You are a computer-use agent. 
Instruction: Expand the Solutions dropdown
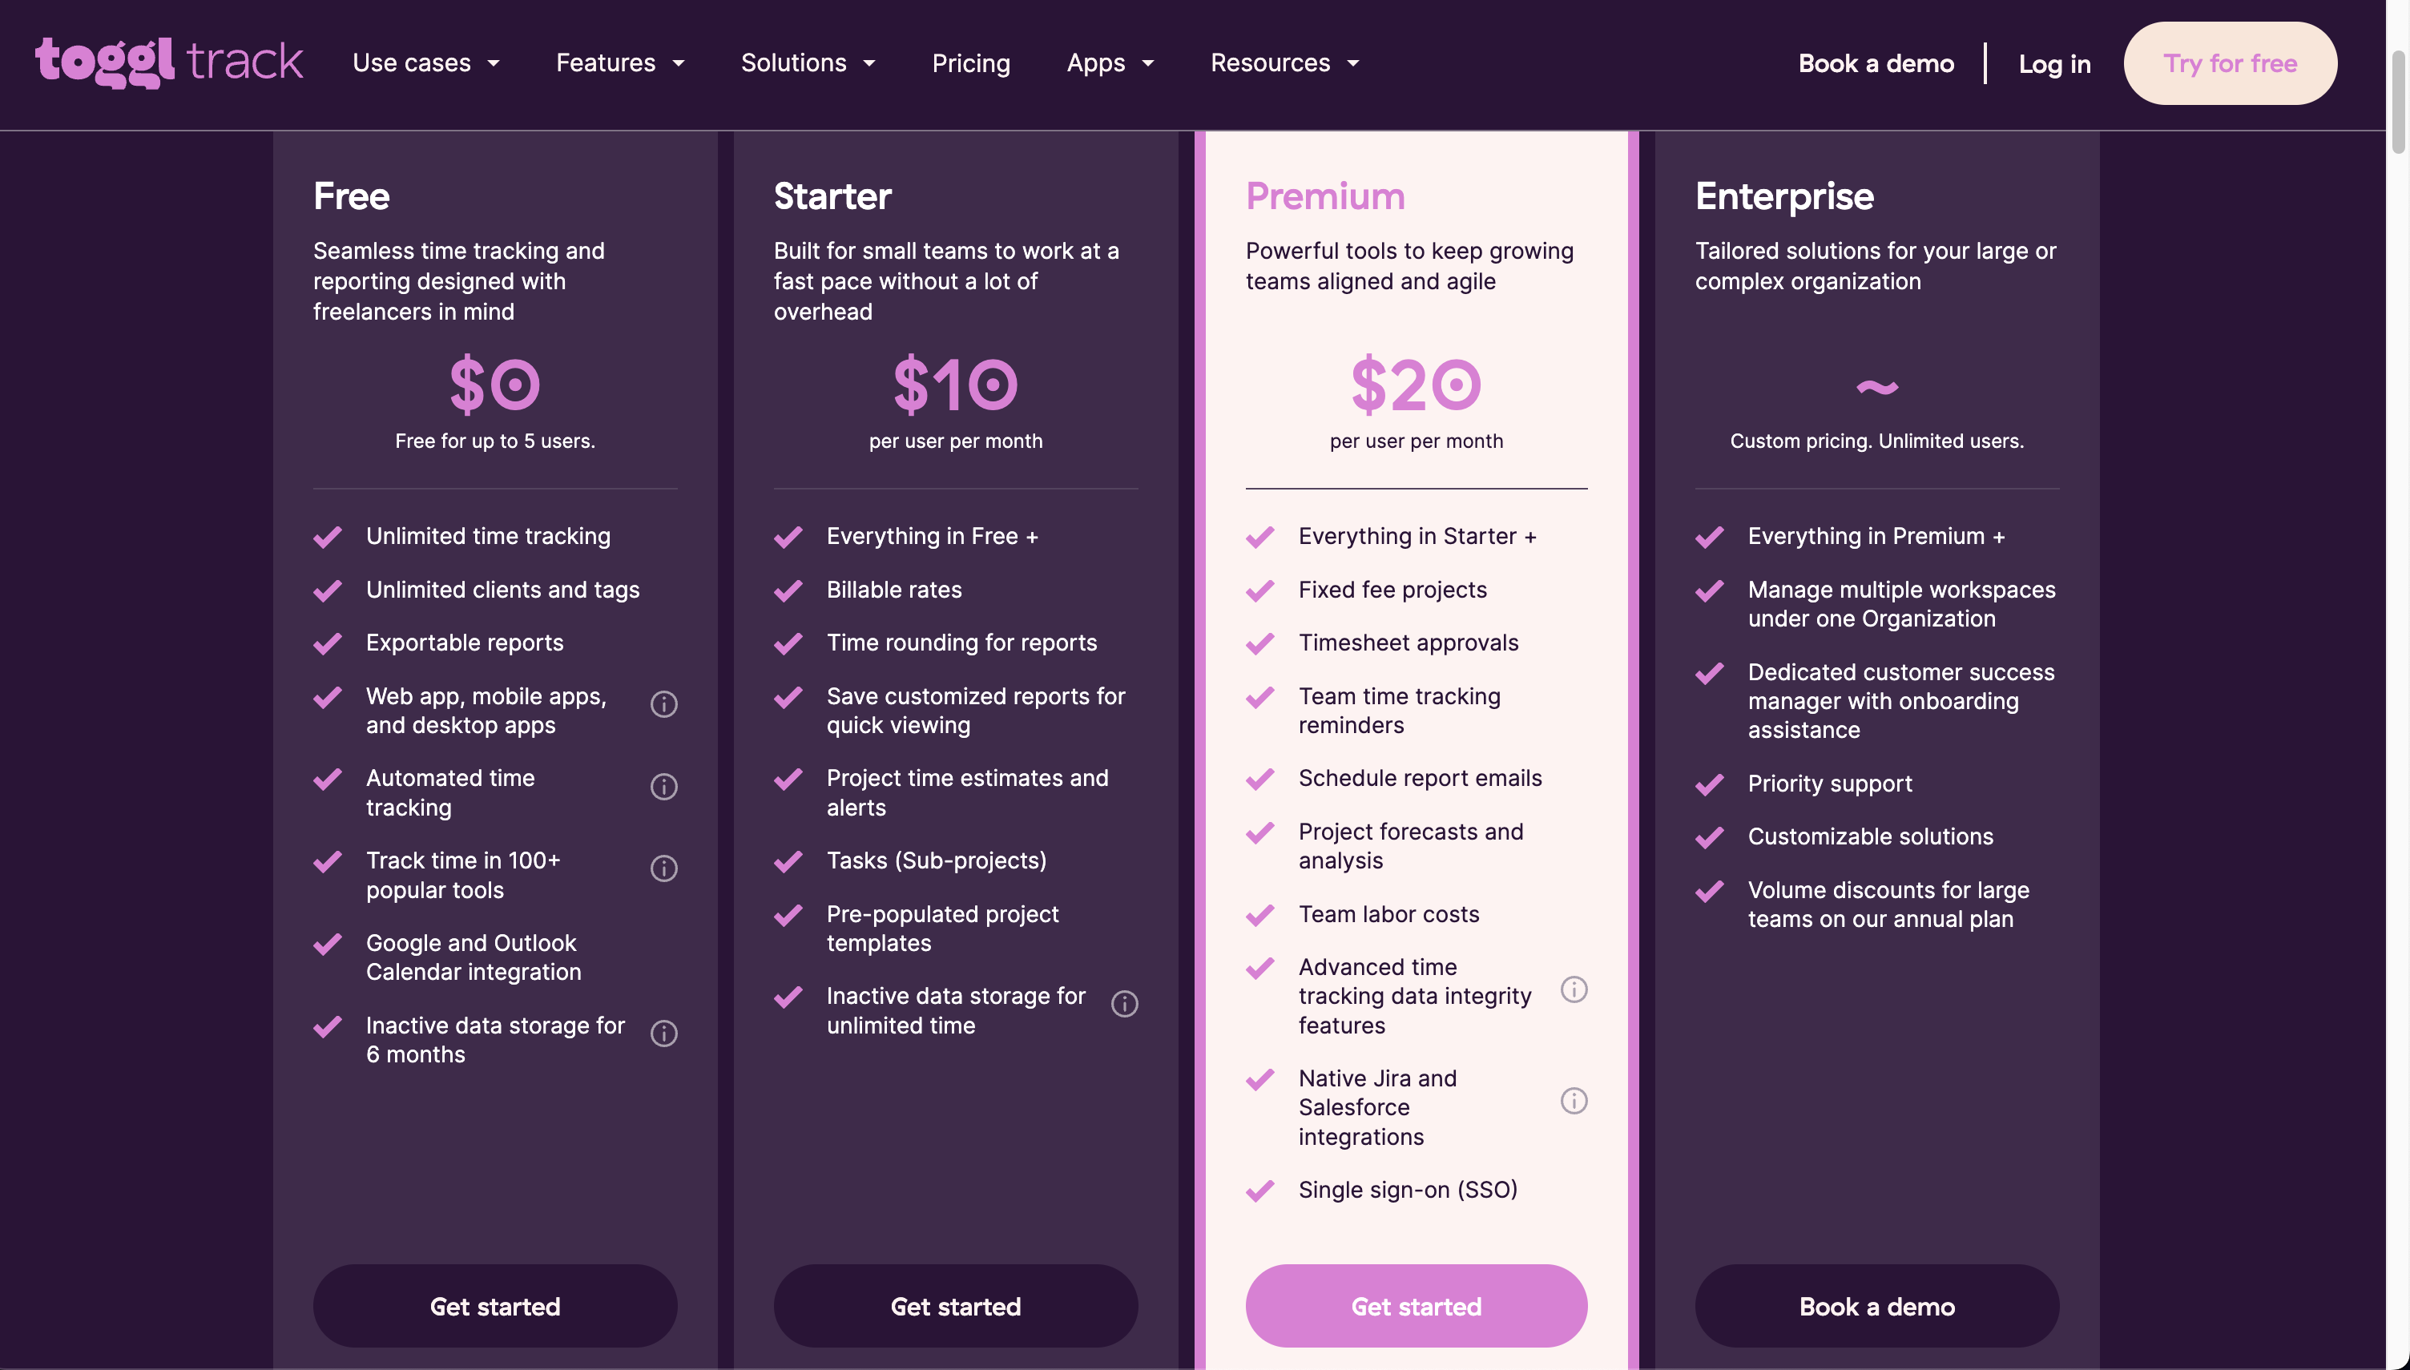[x=808, y=63]
